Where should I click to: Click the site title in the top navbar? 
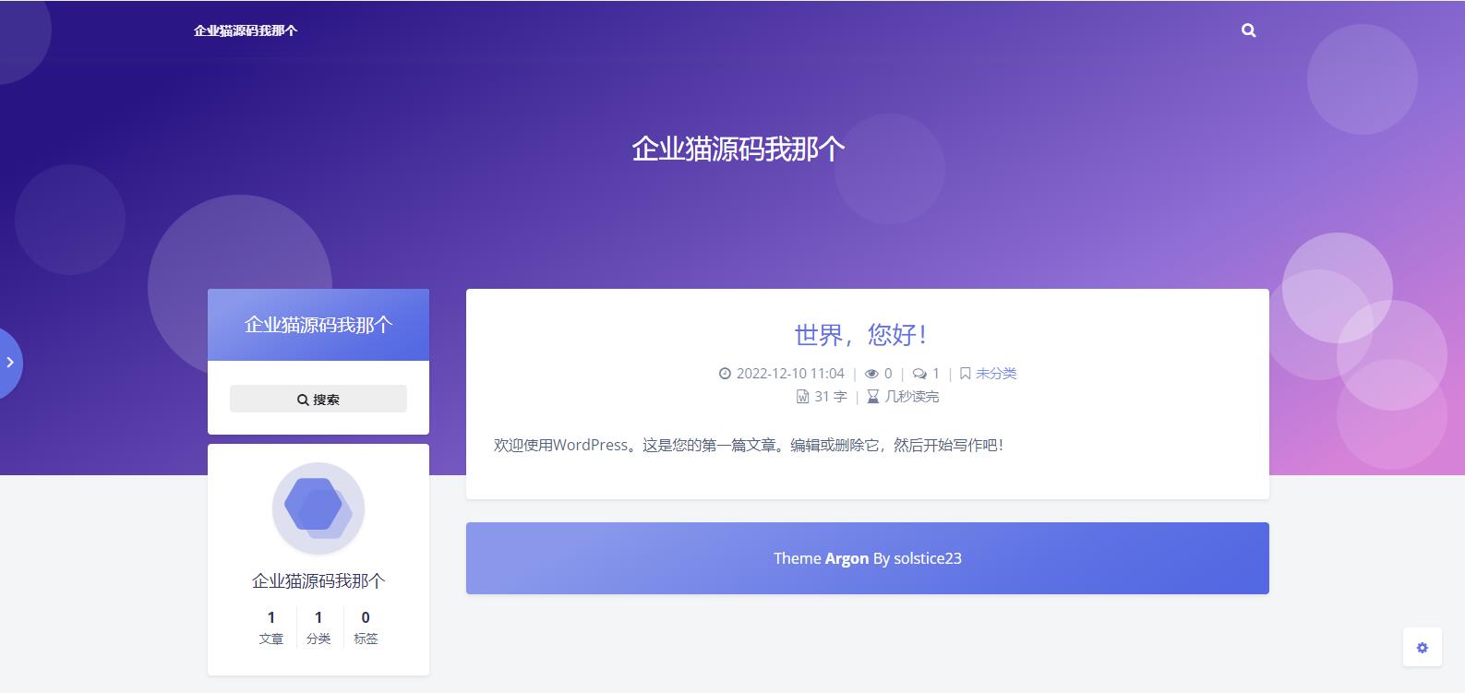pyautogui.click(x=246, y=30)
